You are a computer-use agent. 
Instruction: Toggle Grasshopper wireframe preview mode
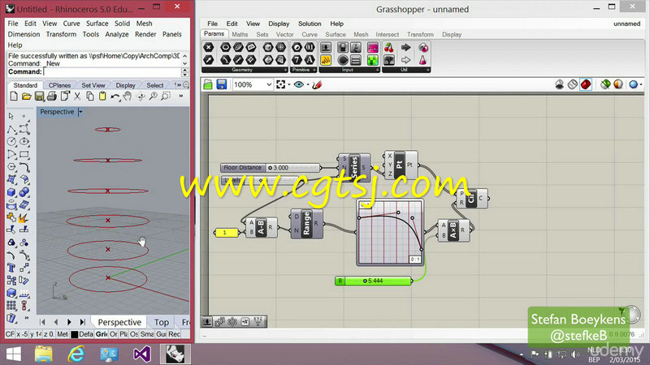click(x=573, y=84)
